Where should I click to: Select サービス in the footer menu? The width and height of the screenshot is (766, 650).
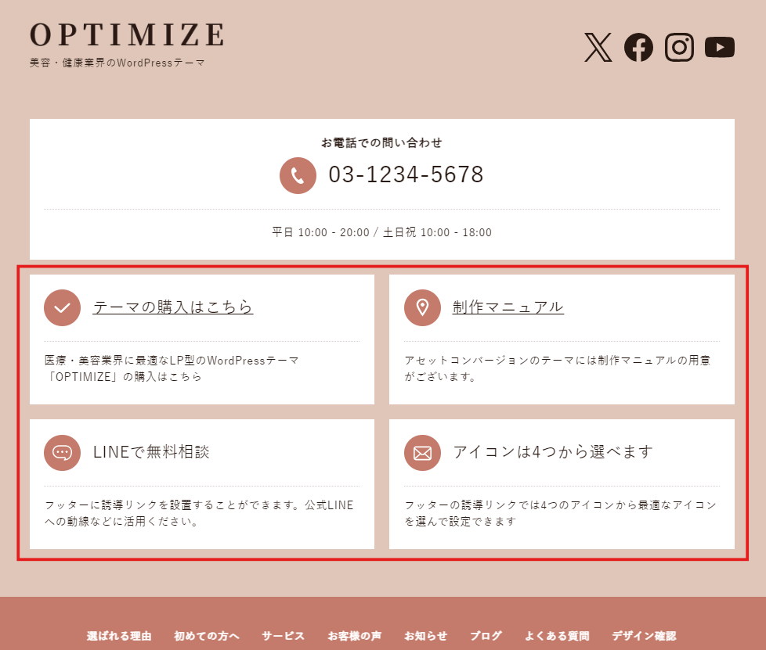(x=284, y=635)
